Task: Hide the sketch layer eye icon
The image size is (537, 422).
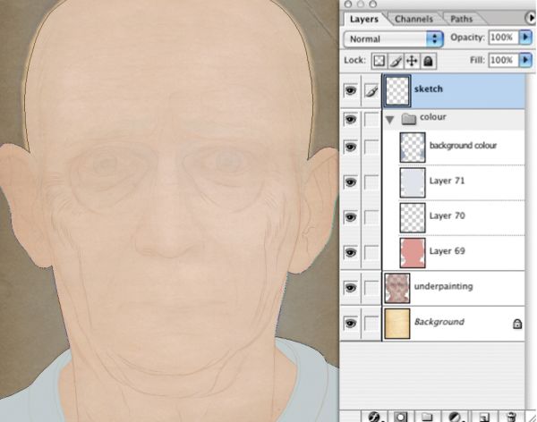Action: coord(350,90)
